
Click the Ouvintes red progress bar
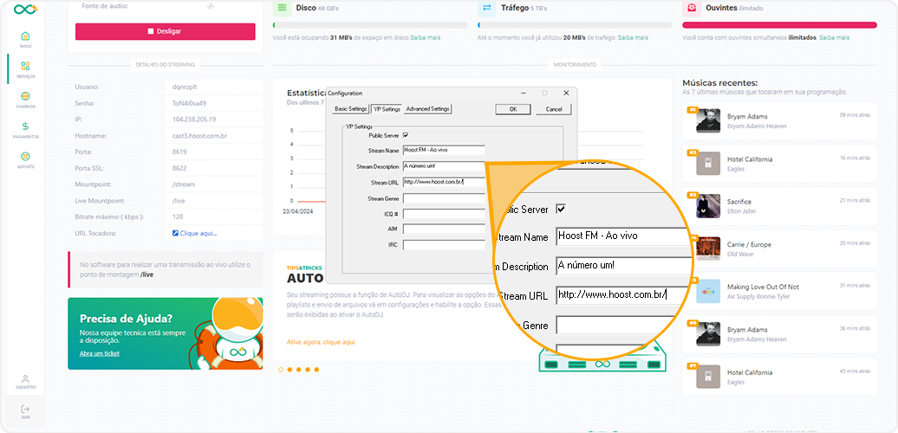tap(779, 25)
